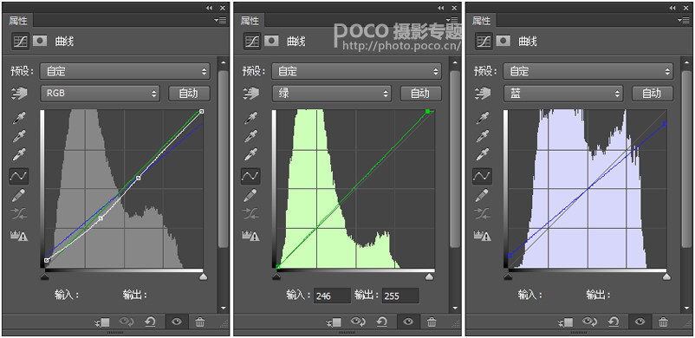
Task: Click curves adjustment icon in RGB panel header
Action: tap(21, 42)
